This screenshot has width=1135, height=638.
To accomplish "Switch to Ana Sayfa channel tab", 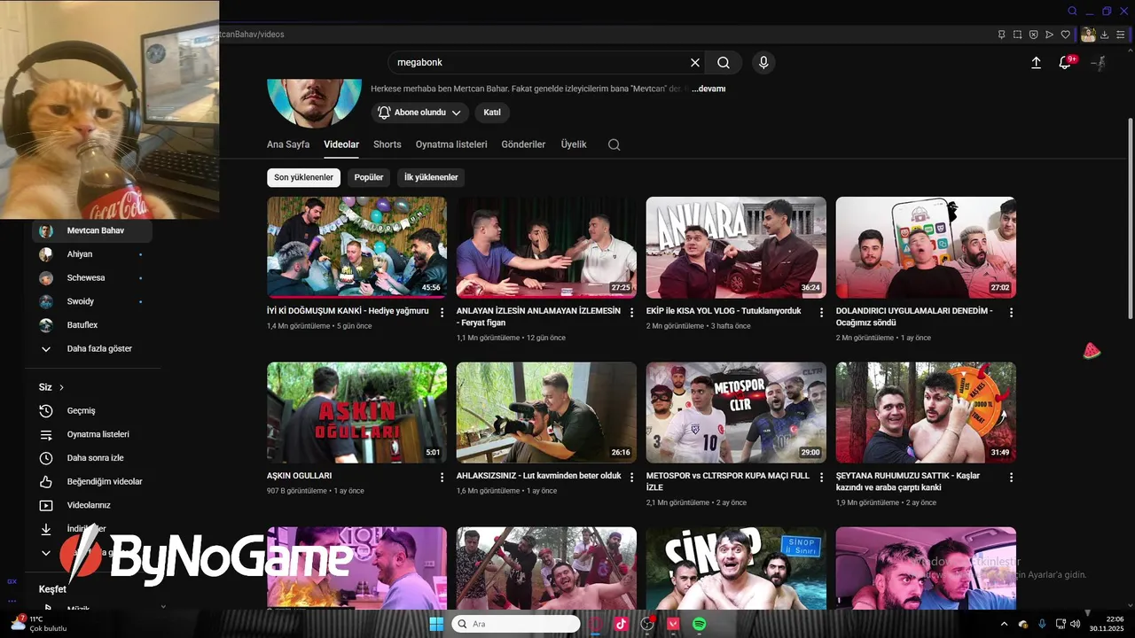I will (x=288, y=144).
